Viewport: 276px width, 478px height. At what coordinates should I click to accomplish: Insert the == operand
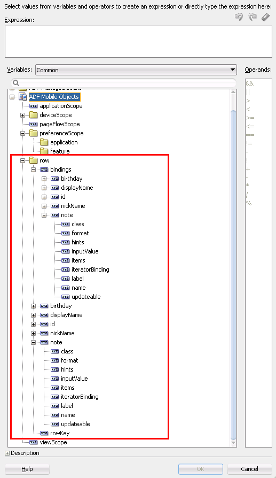pyautogui.click(x=250, y=135)
